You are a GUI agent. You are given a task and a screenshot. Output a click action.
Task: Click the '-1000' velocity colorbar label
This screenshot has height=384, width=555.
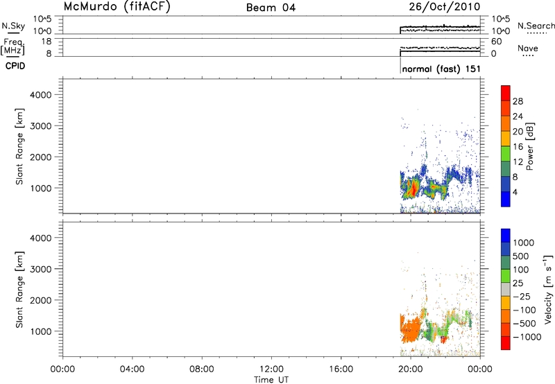tap(527, 337)
